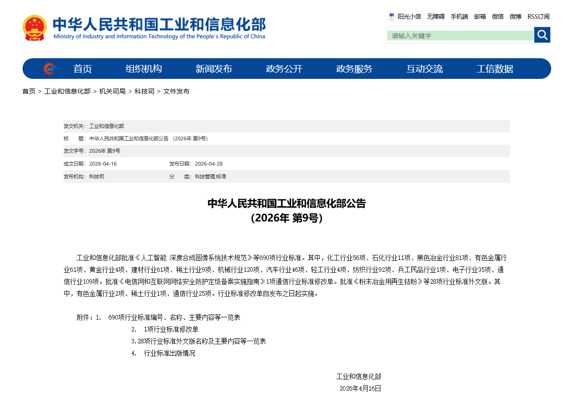Click the 发布日期 value 2026-04-28
Image resolution: width=576 pixels, height=403 pixels.
tap(209, 164)
